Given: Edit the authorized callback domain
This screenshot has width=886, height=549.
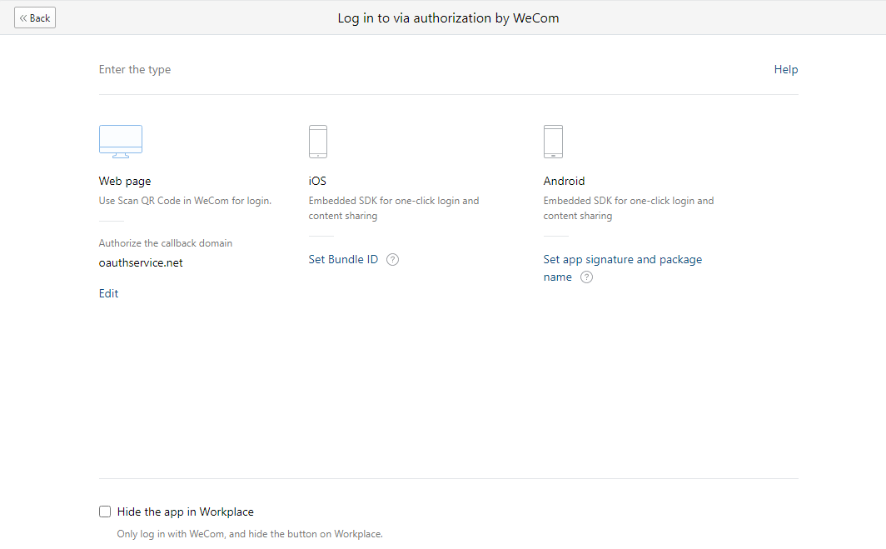Looking at the screenshot, I should tap(108, 294).
